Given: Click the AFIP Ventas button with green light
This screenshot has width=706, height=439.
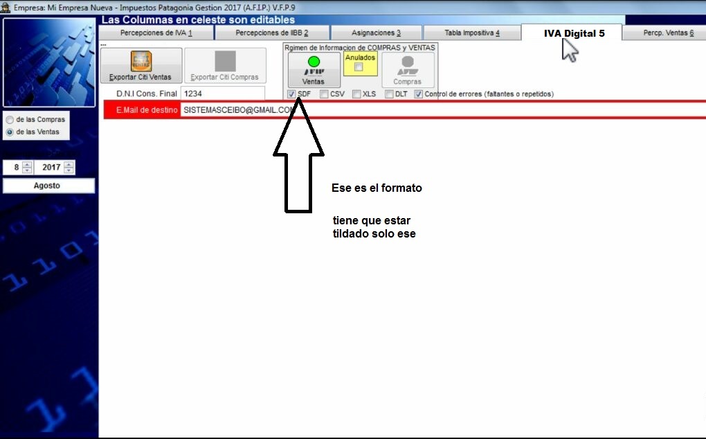Looking at the screenshot, I should point(314,70).
